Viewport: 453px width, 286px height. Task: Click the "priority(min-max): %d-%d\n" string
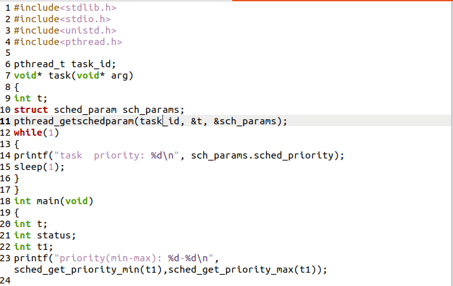(134, 258)
